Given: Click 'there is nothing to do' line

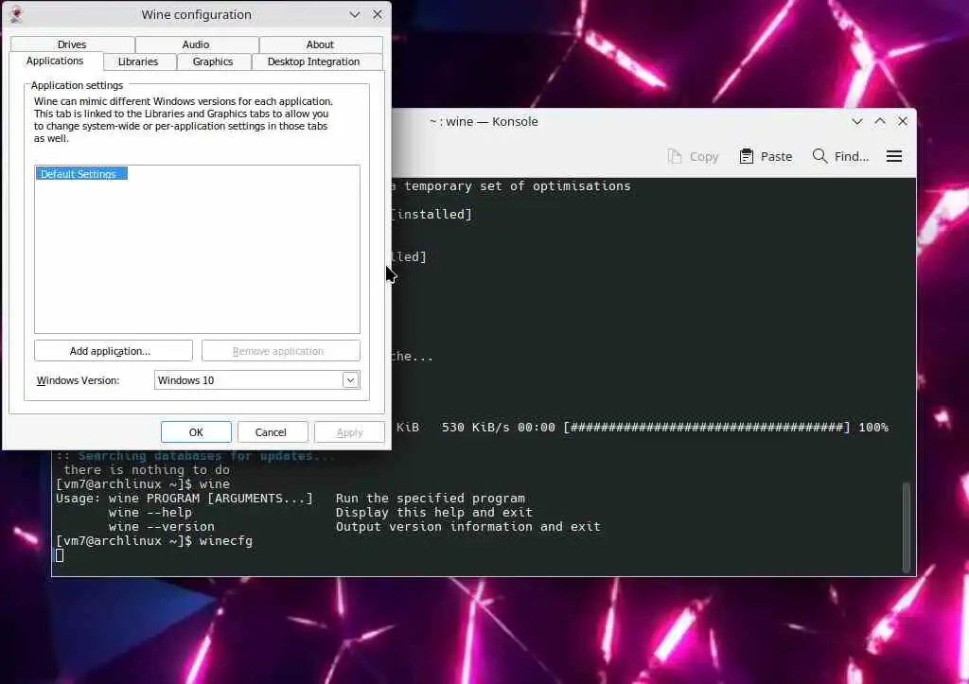Looking at the screenshot, I should click(147, 470).
